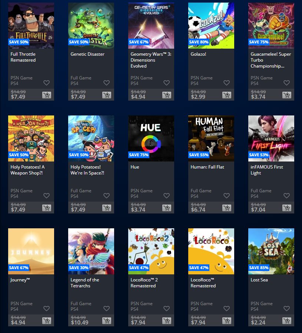The height and width of the screenshot is (333, 302).
Task: Toggle wishlist heart for LocoRoco 2 Remastered
Action: tap(167, 308)
